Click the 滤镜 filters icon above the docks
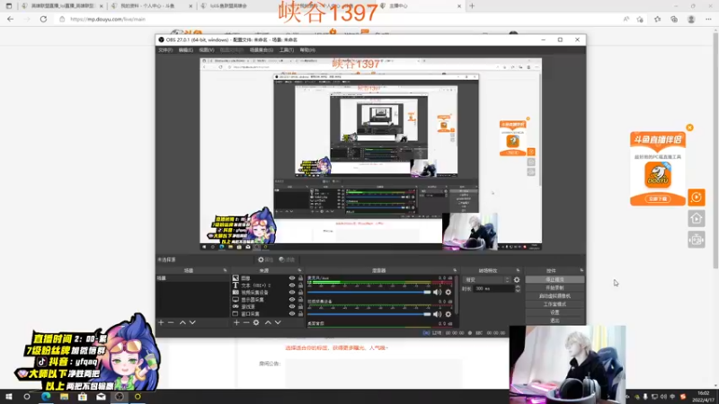719x404 pixels. (287, 259)
